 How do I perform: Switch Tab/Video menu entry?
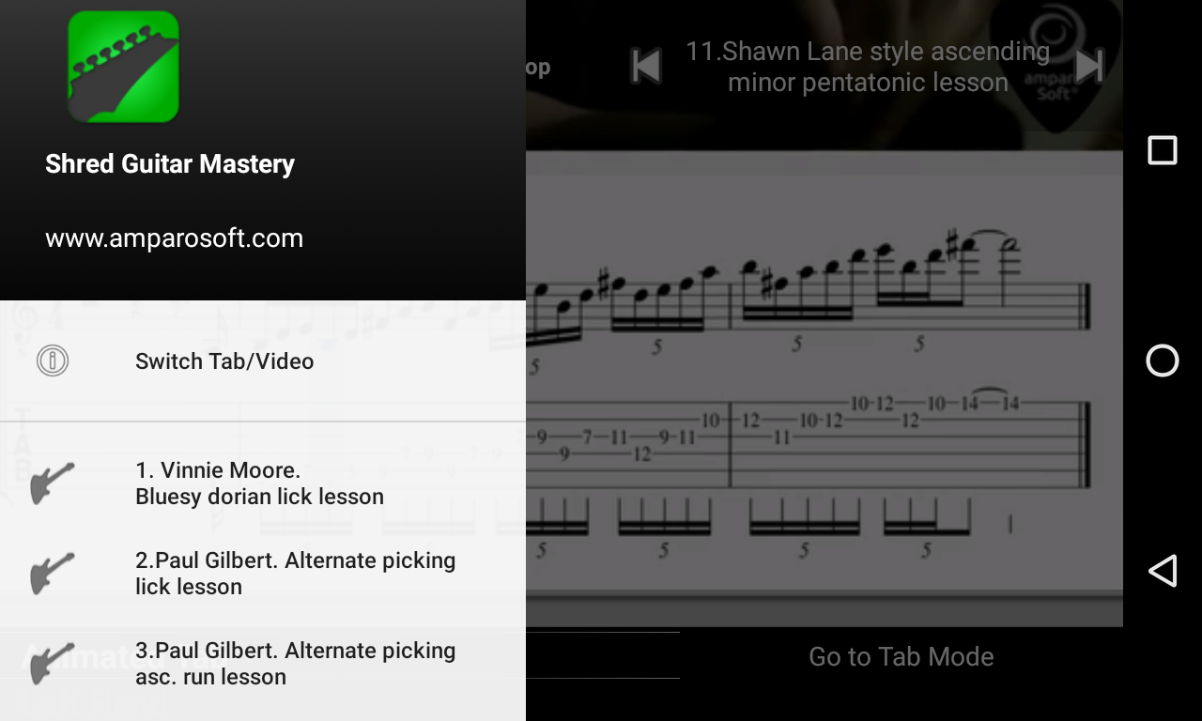263,361
